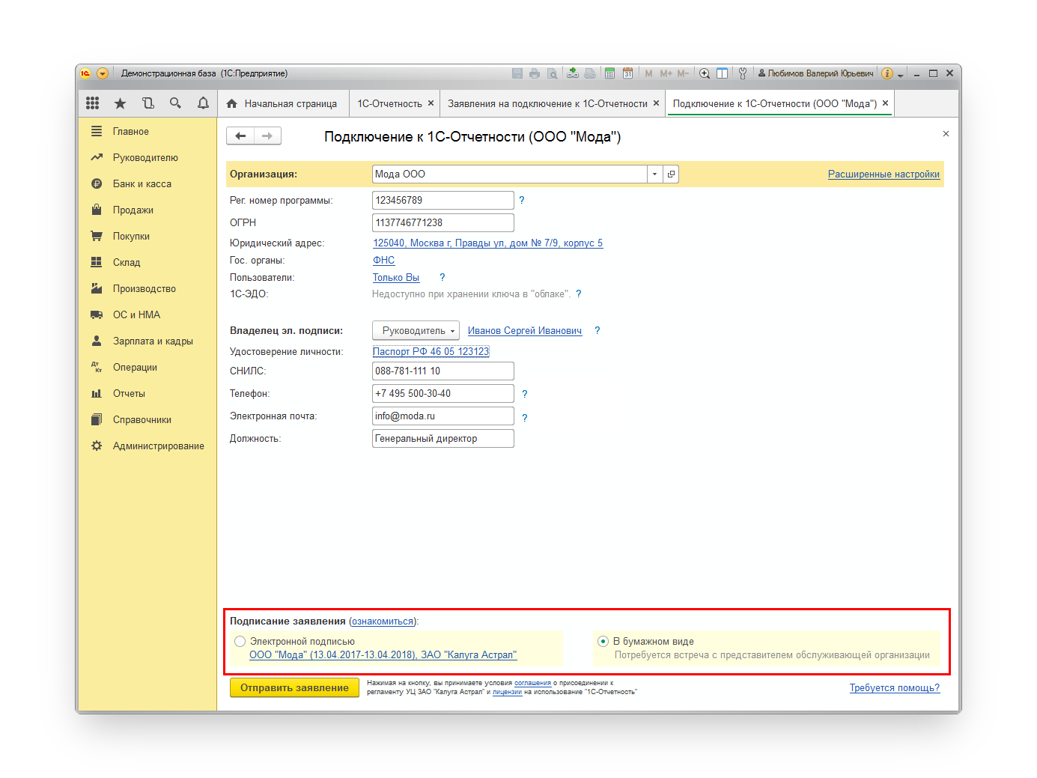Open the Продажи section
Image resolution: width=1037 pixels, height=778 pixels.
[147, 210]
